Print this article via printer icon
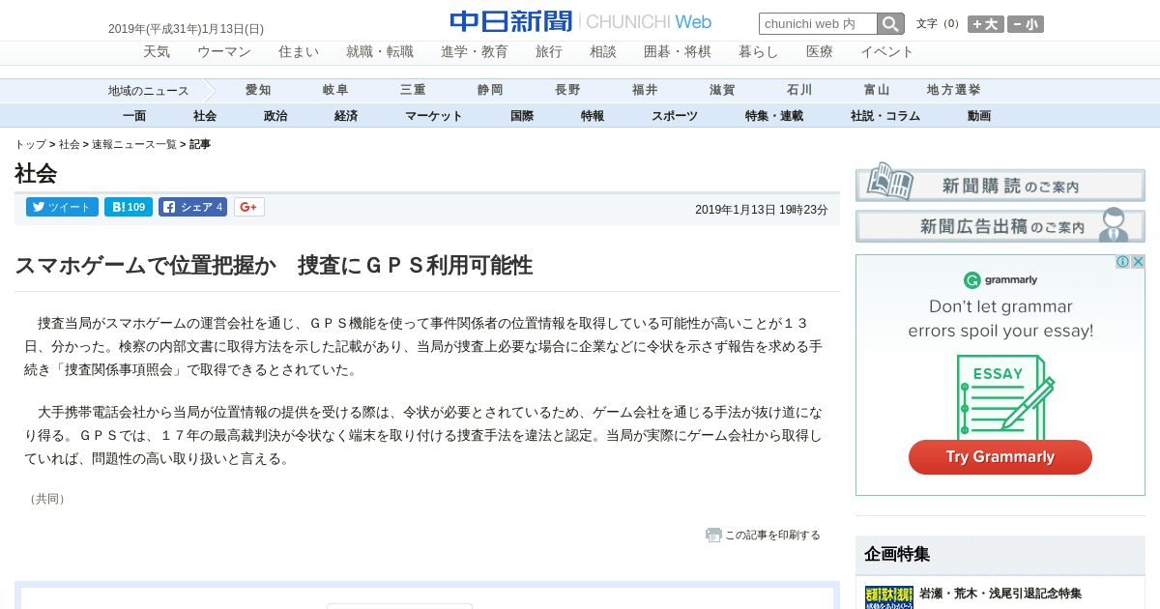1160x609 pixels. click(x=713, y=535)
